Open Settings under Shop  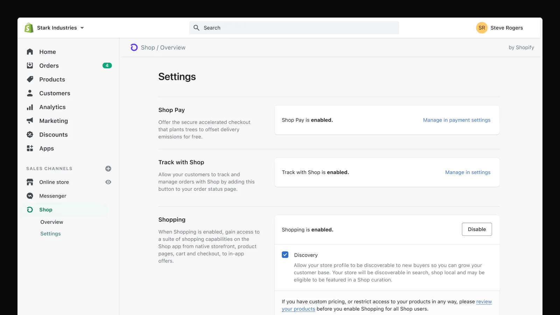(50, 234)
